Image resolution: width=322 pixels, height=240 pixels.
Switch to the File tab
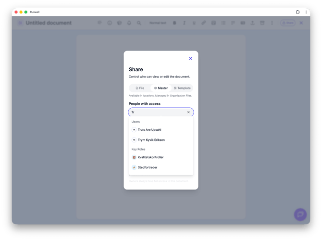point(140,88)
